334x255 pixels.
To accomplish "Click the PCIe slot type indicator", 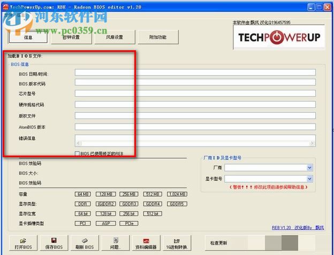I will pos(129,223).
